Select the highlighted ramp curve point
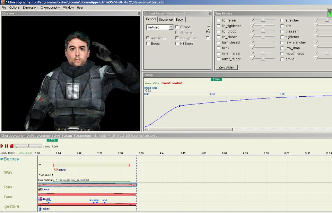Viewport: 332px width, 213px height. click(x=180, y=106)
